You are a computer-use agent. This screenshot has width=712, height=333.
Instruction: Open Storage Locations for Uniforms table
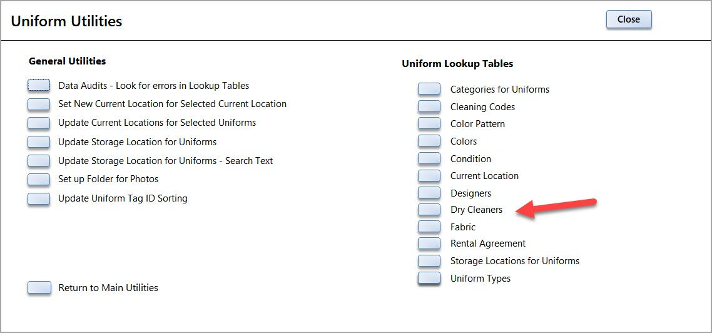429,261
